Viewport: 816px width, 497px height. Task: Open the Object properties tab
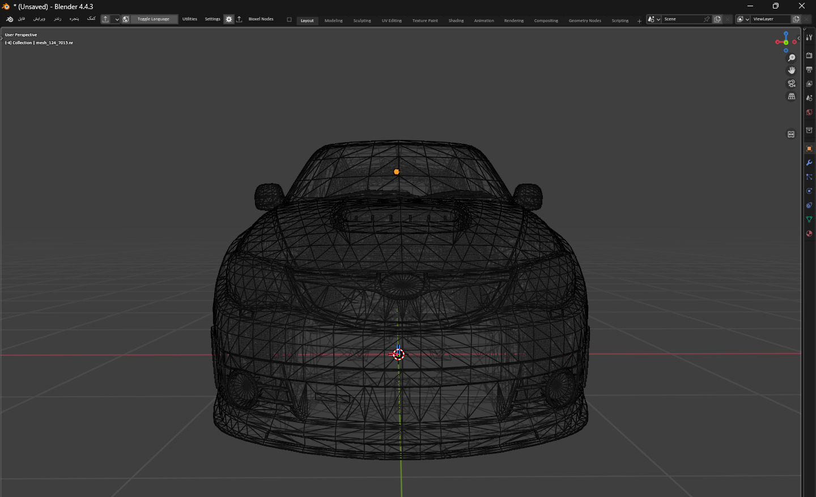(x=809, y=148)
